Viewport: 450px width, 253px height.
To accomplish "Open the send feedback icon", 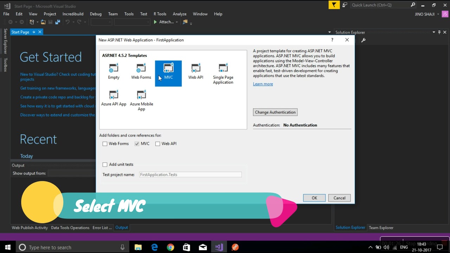I will click(345, 5).
